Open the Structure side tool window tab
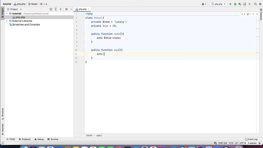The width and height of the screenshot is (263, 148). (x=2, y=114)
